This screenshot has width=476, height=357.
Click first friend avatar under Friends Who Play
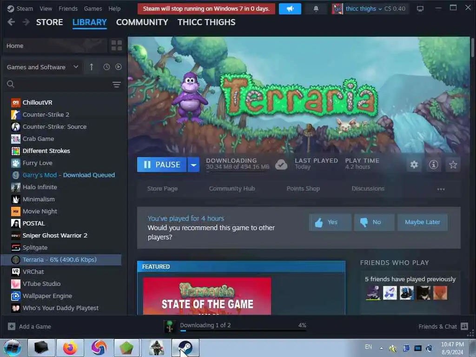pos(373,293)
